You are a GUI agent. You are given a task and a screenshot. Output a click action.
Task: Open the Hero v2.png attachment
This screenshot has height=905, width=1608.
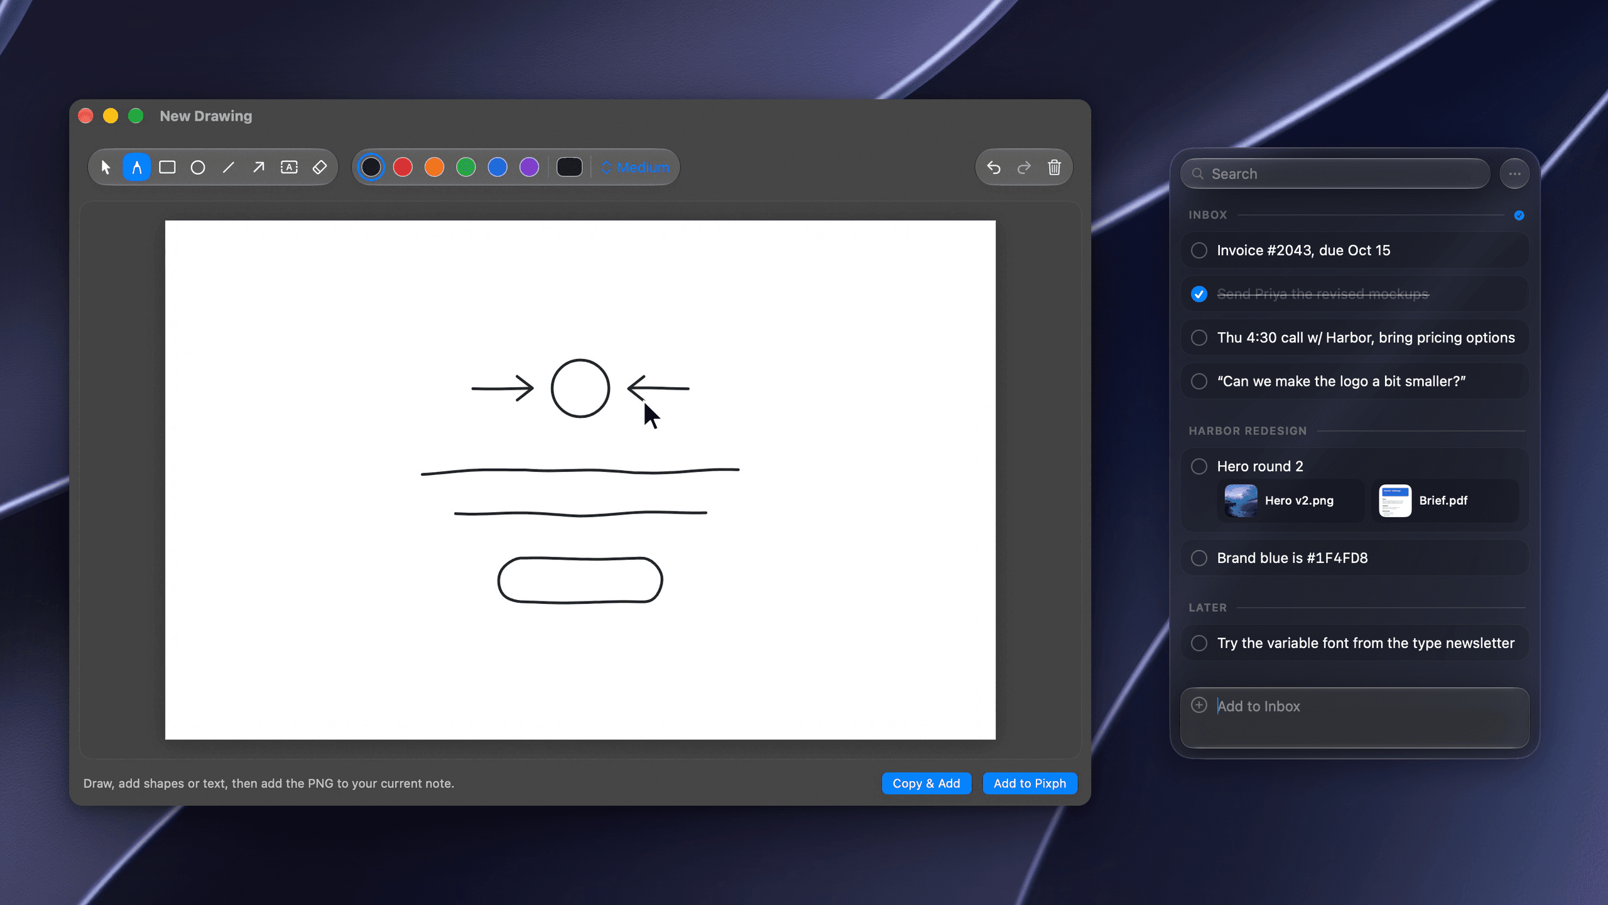[1291, 500]
